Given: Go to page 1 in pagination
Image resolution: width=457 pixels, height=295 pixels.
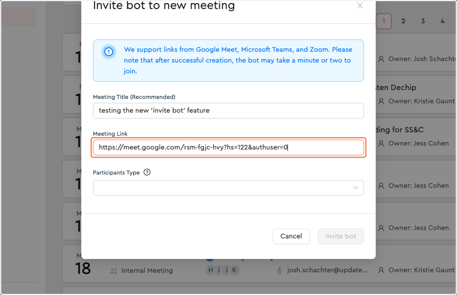Looking at the screenshot, I should 383,21.
